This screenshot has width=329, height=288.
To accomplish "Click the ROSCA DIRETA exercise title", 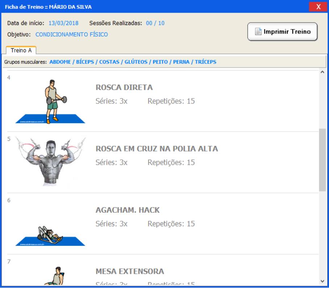I will [124, 88].
